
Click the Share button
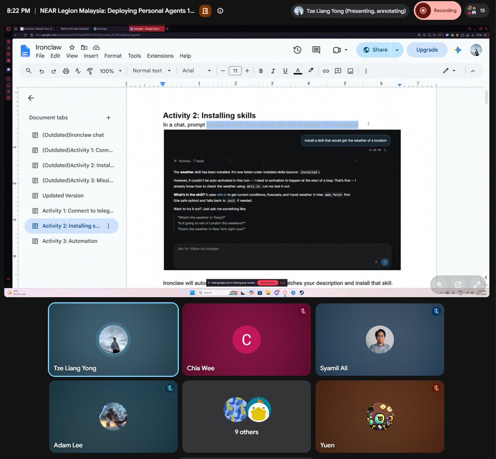[x=375, y=50]
